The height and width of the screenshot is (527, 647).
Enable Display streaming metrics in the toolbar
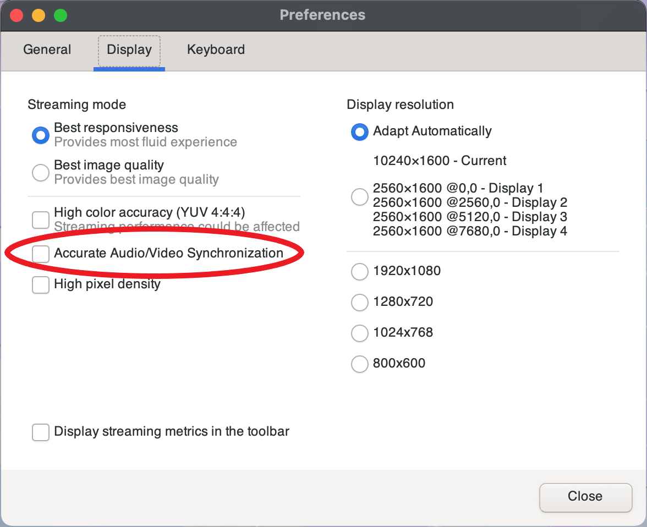40,432
